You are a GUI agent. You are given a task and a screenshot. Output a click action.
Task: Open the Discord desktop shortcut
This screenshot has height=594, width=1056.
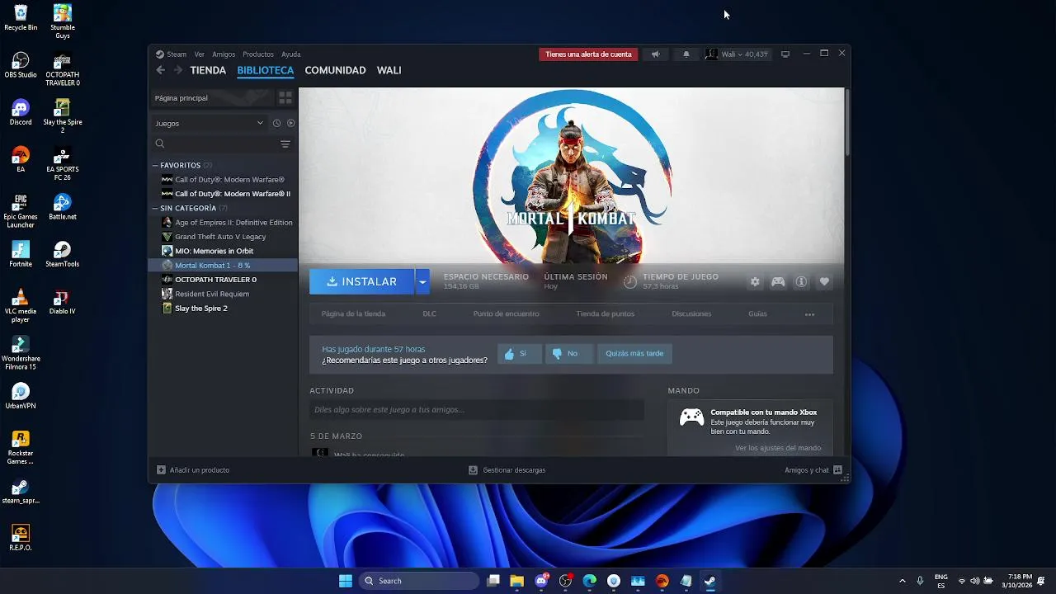[x=21, y=112]
